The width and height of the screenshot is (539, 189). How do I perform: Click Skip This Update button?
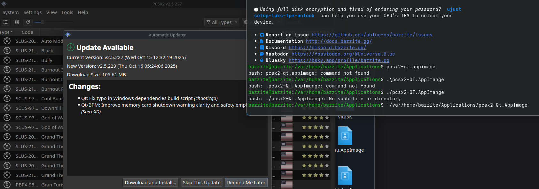(201, 183)
